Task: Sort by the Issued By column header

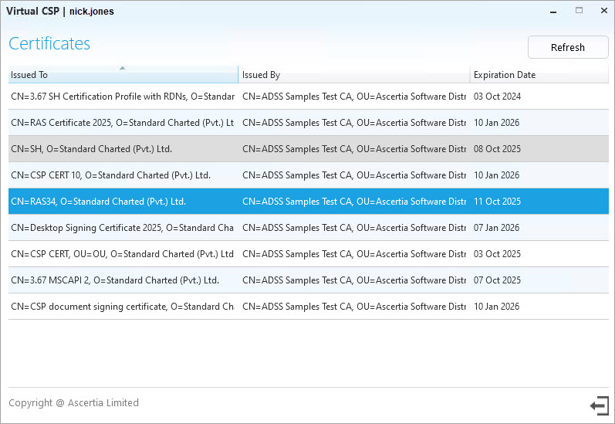Action: 353,75
